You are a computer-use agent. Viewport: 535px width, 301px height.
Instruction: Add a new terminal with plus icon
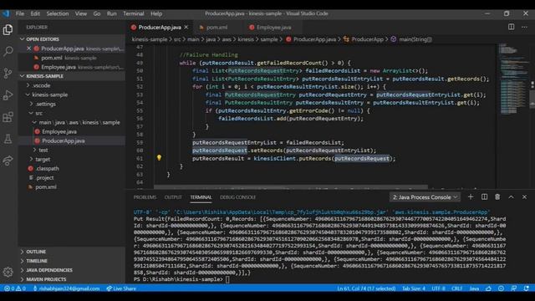coord(471,197)
